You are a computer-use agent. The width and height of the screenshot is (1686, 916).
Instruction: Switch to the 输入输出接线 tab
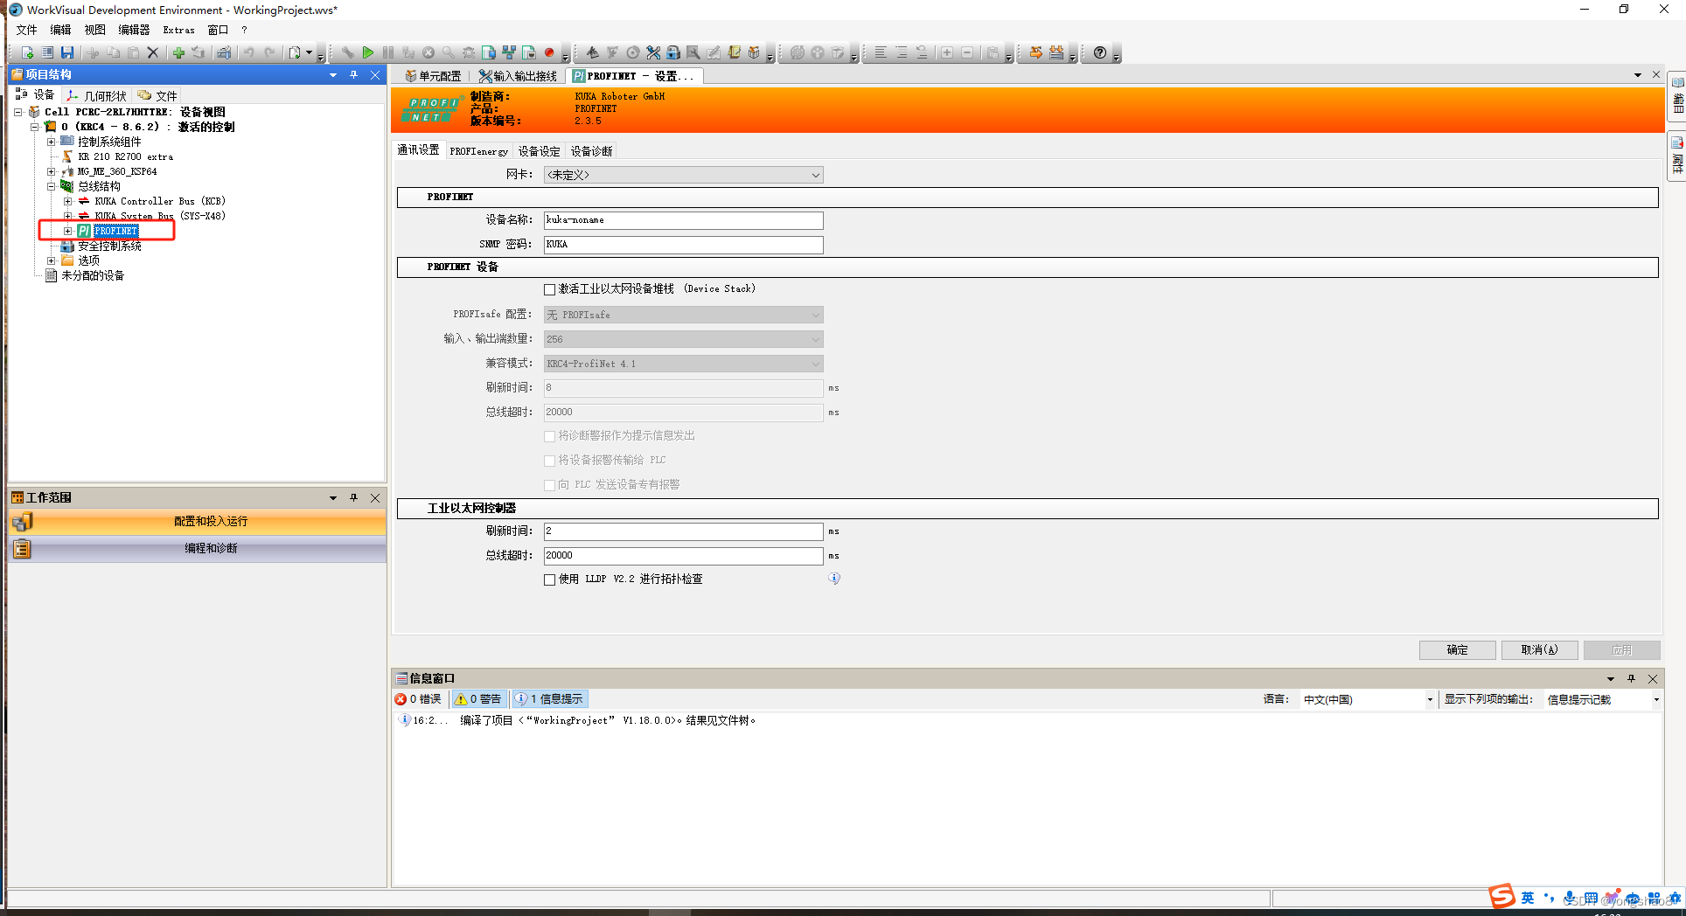518,76
